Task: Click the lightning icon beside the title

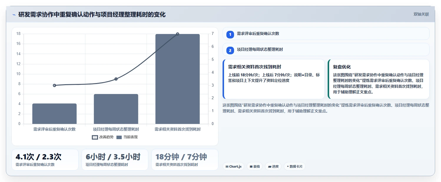Action: 14,15
